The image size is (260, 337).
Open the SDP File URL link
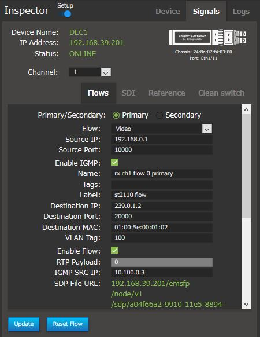[x=168, y=294]
